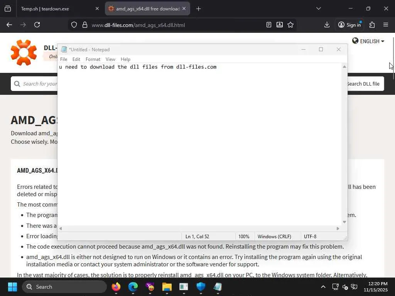This screenshot has width=395, height=296.
Task: Open tracking protection shield icon
Action: pos(74,25)
